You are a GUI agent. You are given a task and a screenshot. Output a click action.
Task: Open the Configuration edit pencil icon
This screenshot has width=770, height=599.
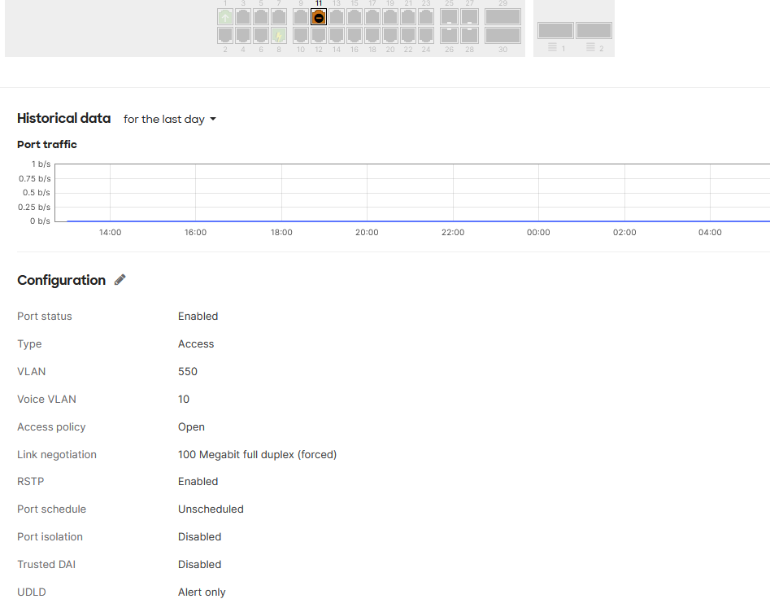(x=120, y=280)
